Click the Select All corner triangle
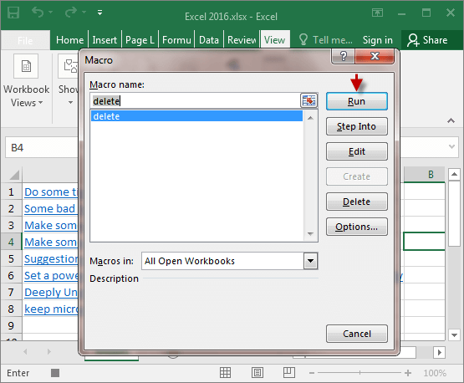 [14, 175]
